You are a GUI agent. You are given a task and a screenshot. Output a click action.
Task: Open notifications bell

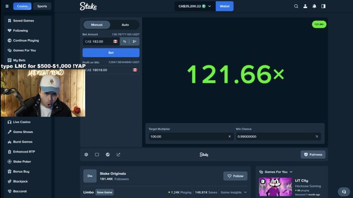[314, 6]
